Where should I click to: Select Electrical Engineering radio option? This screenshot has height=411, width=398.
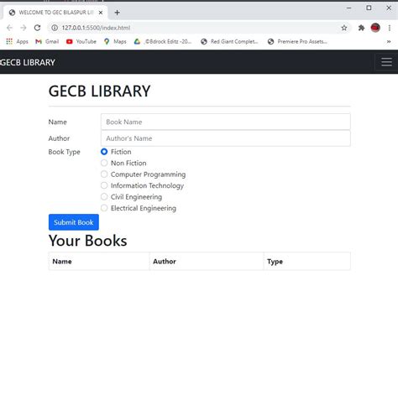[104, 208]
